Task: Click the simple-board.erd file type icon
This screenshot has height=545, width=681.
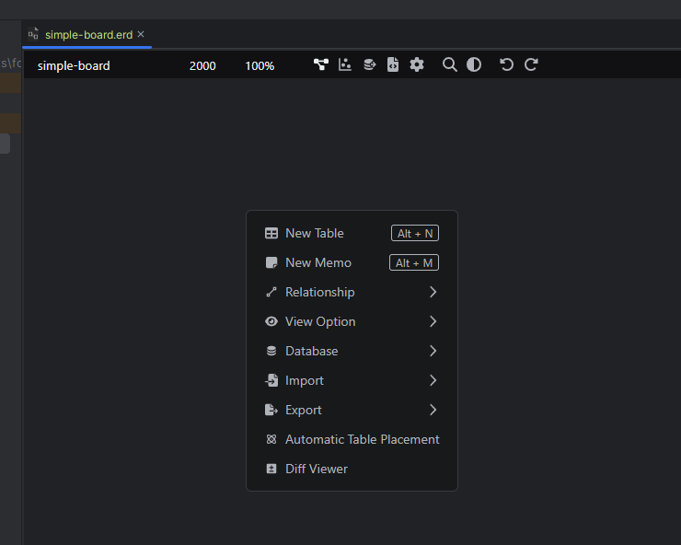Action: pos(33,33)
